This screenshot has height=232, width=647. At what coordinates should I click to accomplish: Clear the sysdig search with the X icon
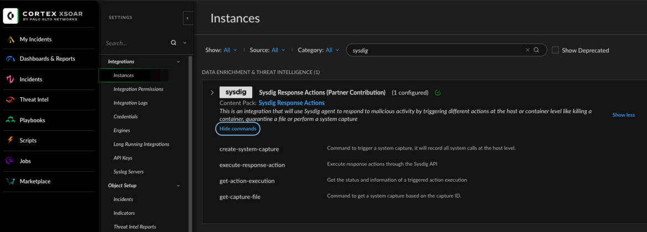coord(528,50)
